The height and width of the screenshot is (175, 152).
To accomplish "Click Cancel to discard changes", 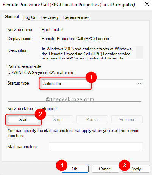I will pos(105,169).
